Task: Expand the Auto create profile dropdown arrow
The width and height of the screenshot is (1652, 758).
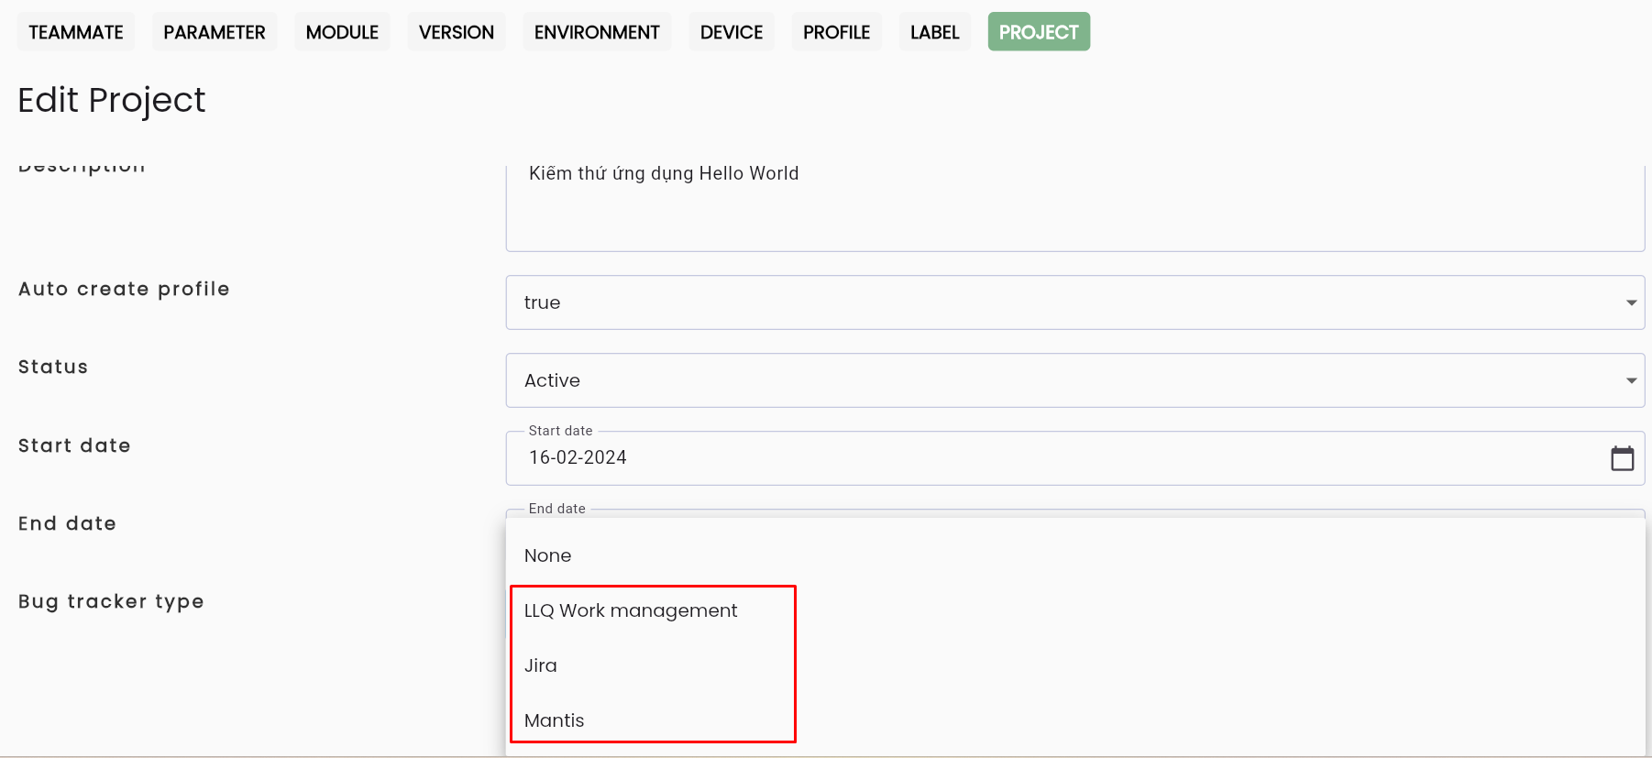Action: coord(1631,302)
